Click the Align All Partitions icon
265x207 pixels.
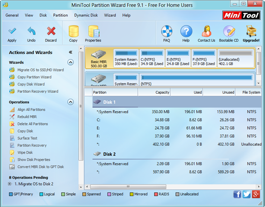click(12, 110)
